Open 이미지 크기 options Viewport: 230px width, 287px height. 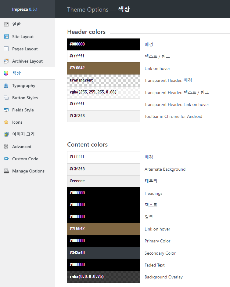(x=27, y=134)
